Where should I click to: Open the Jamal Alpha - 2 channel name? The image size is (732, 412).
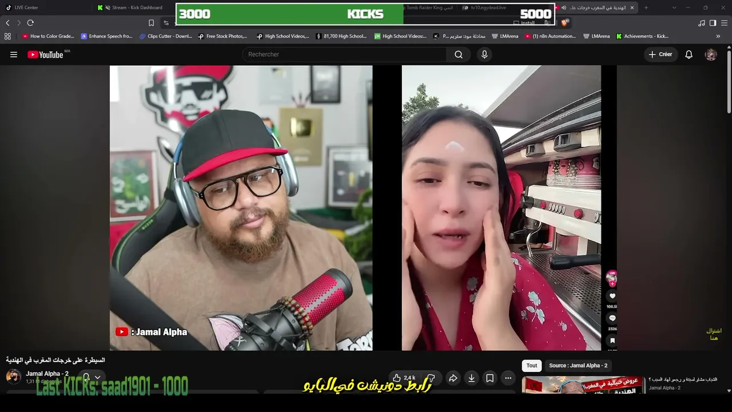(x=47, y=374)
